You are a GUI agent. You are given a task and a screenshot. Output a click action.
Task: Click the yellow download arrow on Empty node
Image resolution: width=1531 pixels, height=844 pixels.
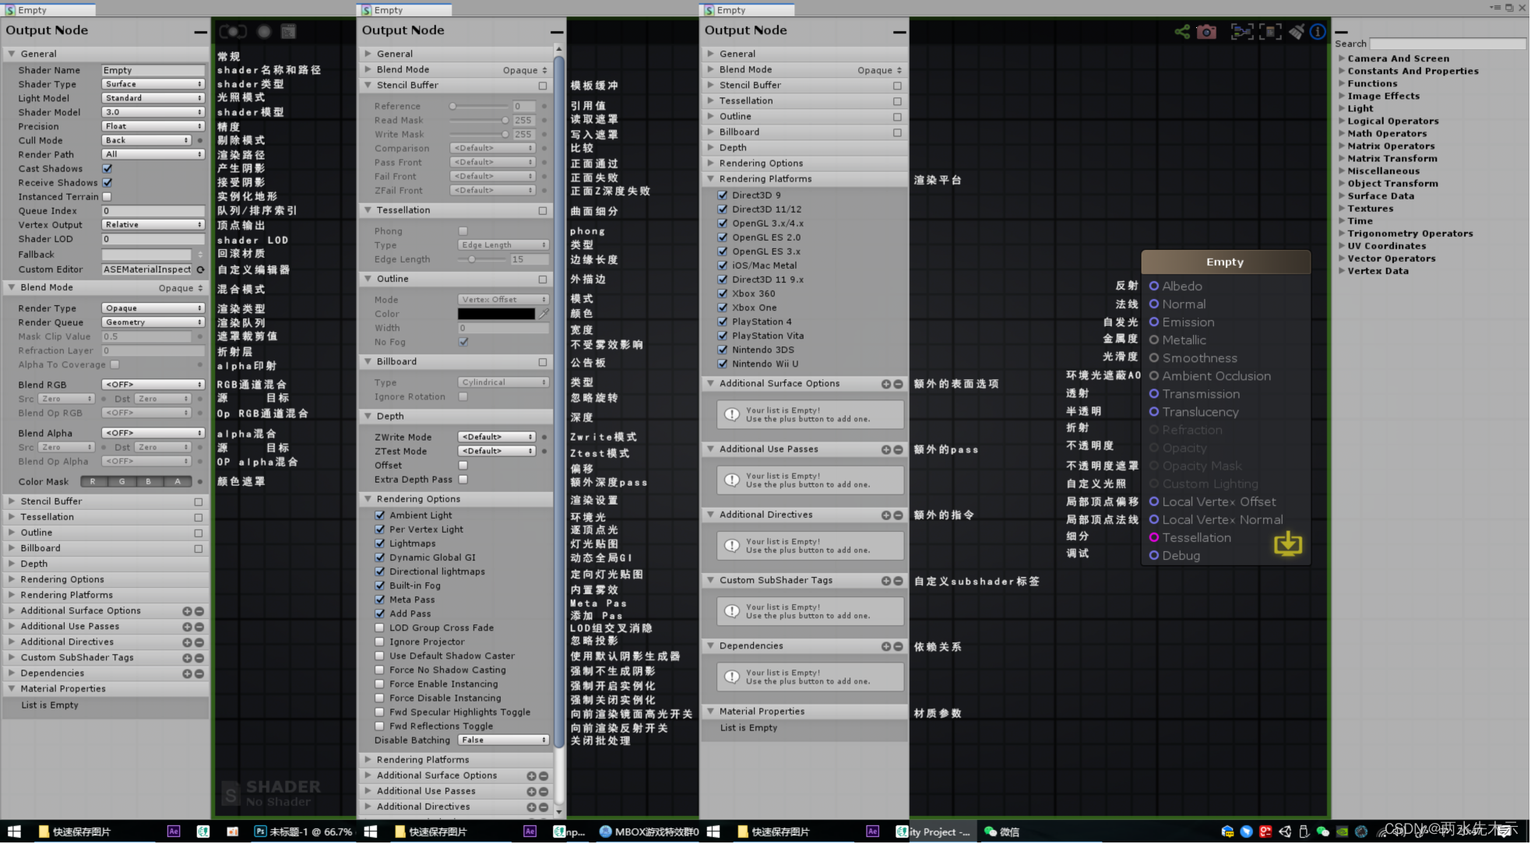point(1287,543)
